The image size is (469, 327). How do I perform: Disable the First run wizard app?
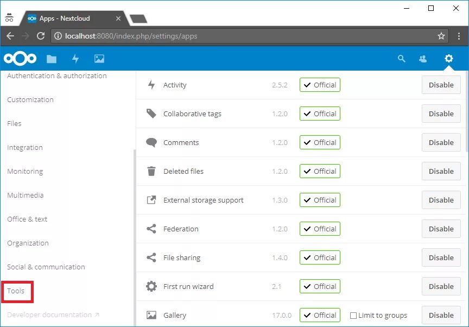(x=441, y=286)
